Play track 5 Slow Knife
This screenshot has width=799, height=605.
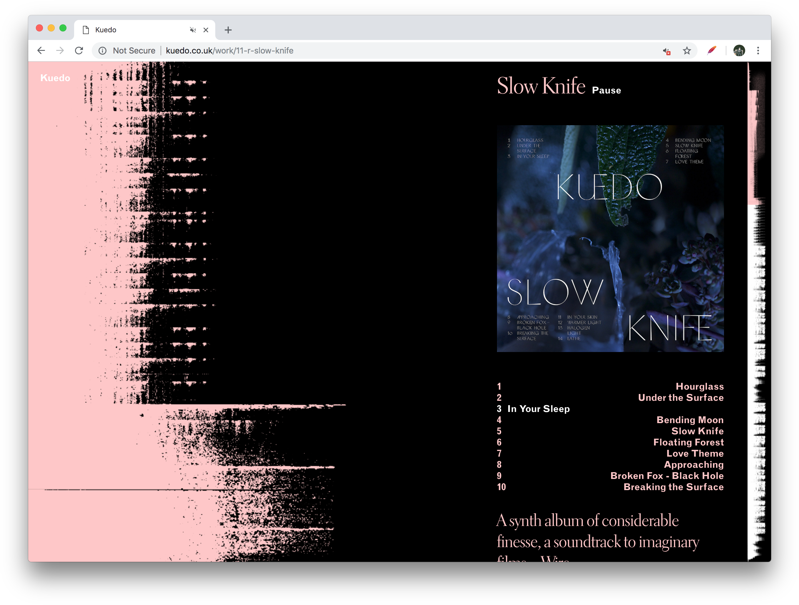pyautogui.click(x=610, y=431)
